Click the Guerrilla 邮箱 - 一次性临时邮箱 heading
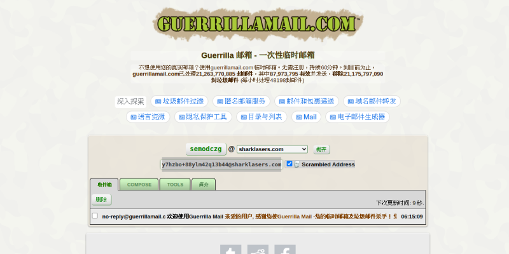Image resolution: width=509 pixels, height=254 pixels. click(x=258, y=55)
